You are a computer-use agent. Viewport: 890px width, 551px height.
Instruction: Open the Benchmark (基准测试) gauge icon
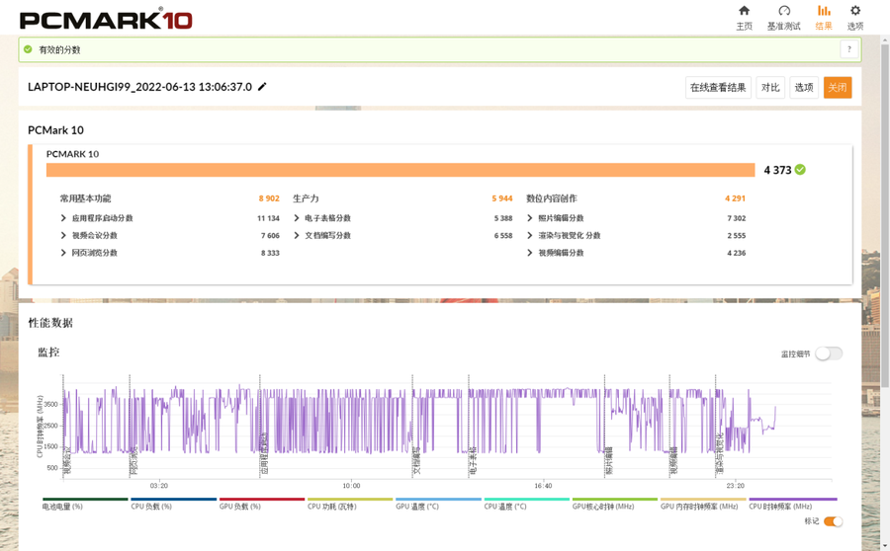(783, 12)
